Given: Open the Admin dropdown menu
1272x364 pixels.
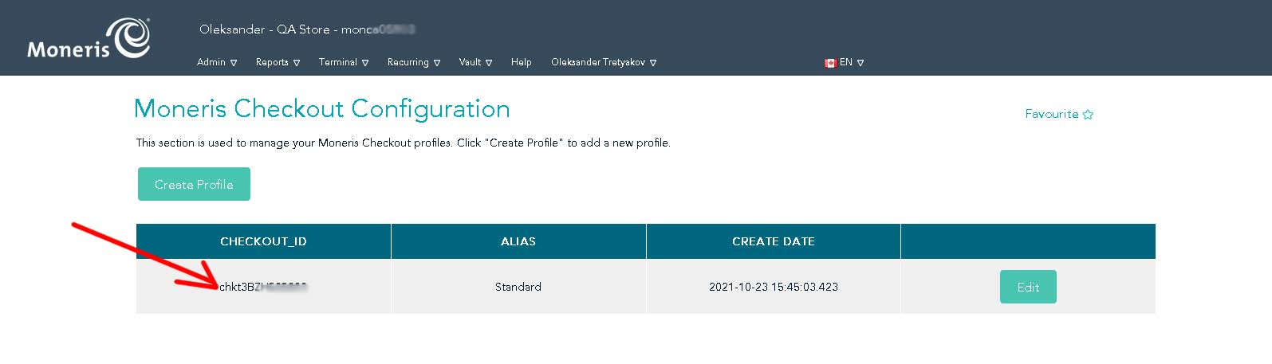Looking at the screenshot, I should point(217,62).
